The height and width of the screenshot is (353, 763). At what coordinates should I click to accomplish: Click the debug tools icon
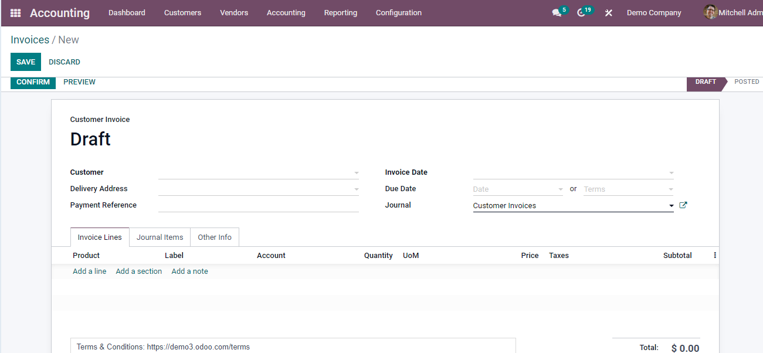click(x=609, y=13)
